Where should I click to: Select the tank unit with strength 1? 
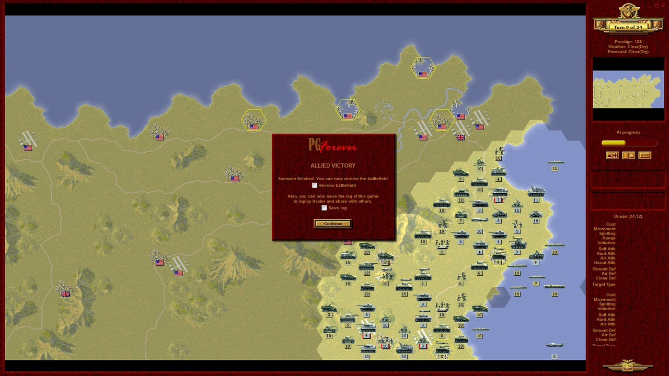(423, 277)
